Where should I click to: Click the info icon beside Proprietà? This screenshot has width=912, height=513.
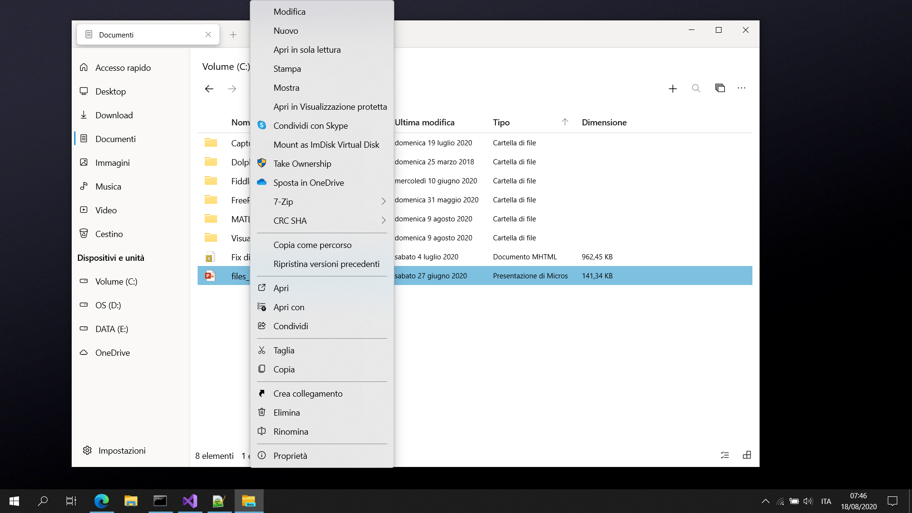coord(262,455)
